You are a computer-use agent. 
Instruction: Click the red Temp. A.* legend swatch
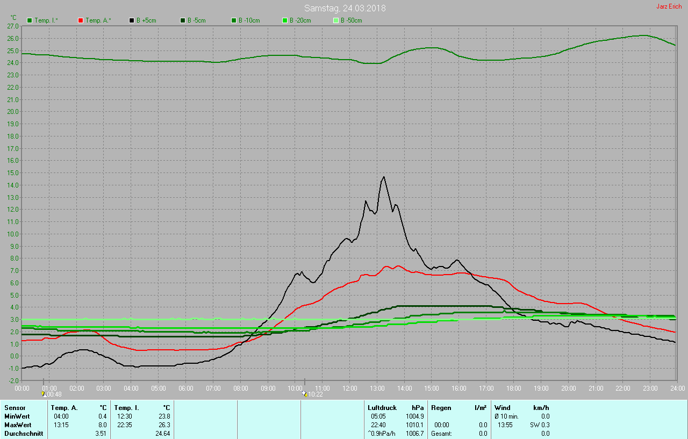pyautogui.click(x=81, y=20)
